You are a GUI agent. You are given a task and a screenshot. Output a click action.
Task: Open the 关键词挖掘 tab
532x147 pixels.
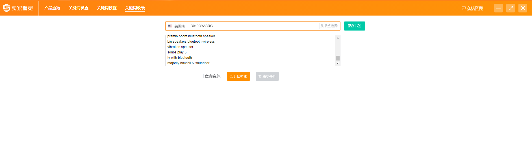pyautogui.click(x=107, y=8)
